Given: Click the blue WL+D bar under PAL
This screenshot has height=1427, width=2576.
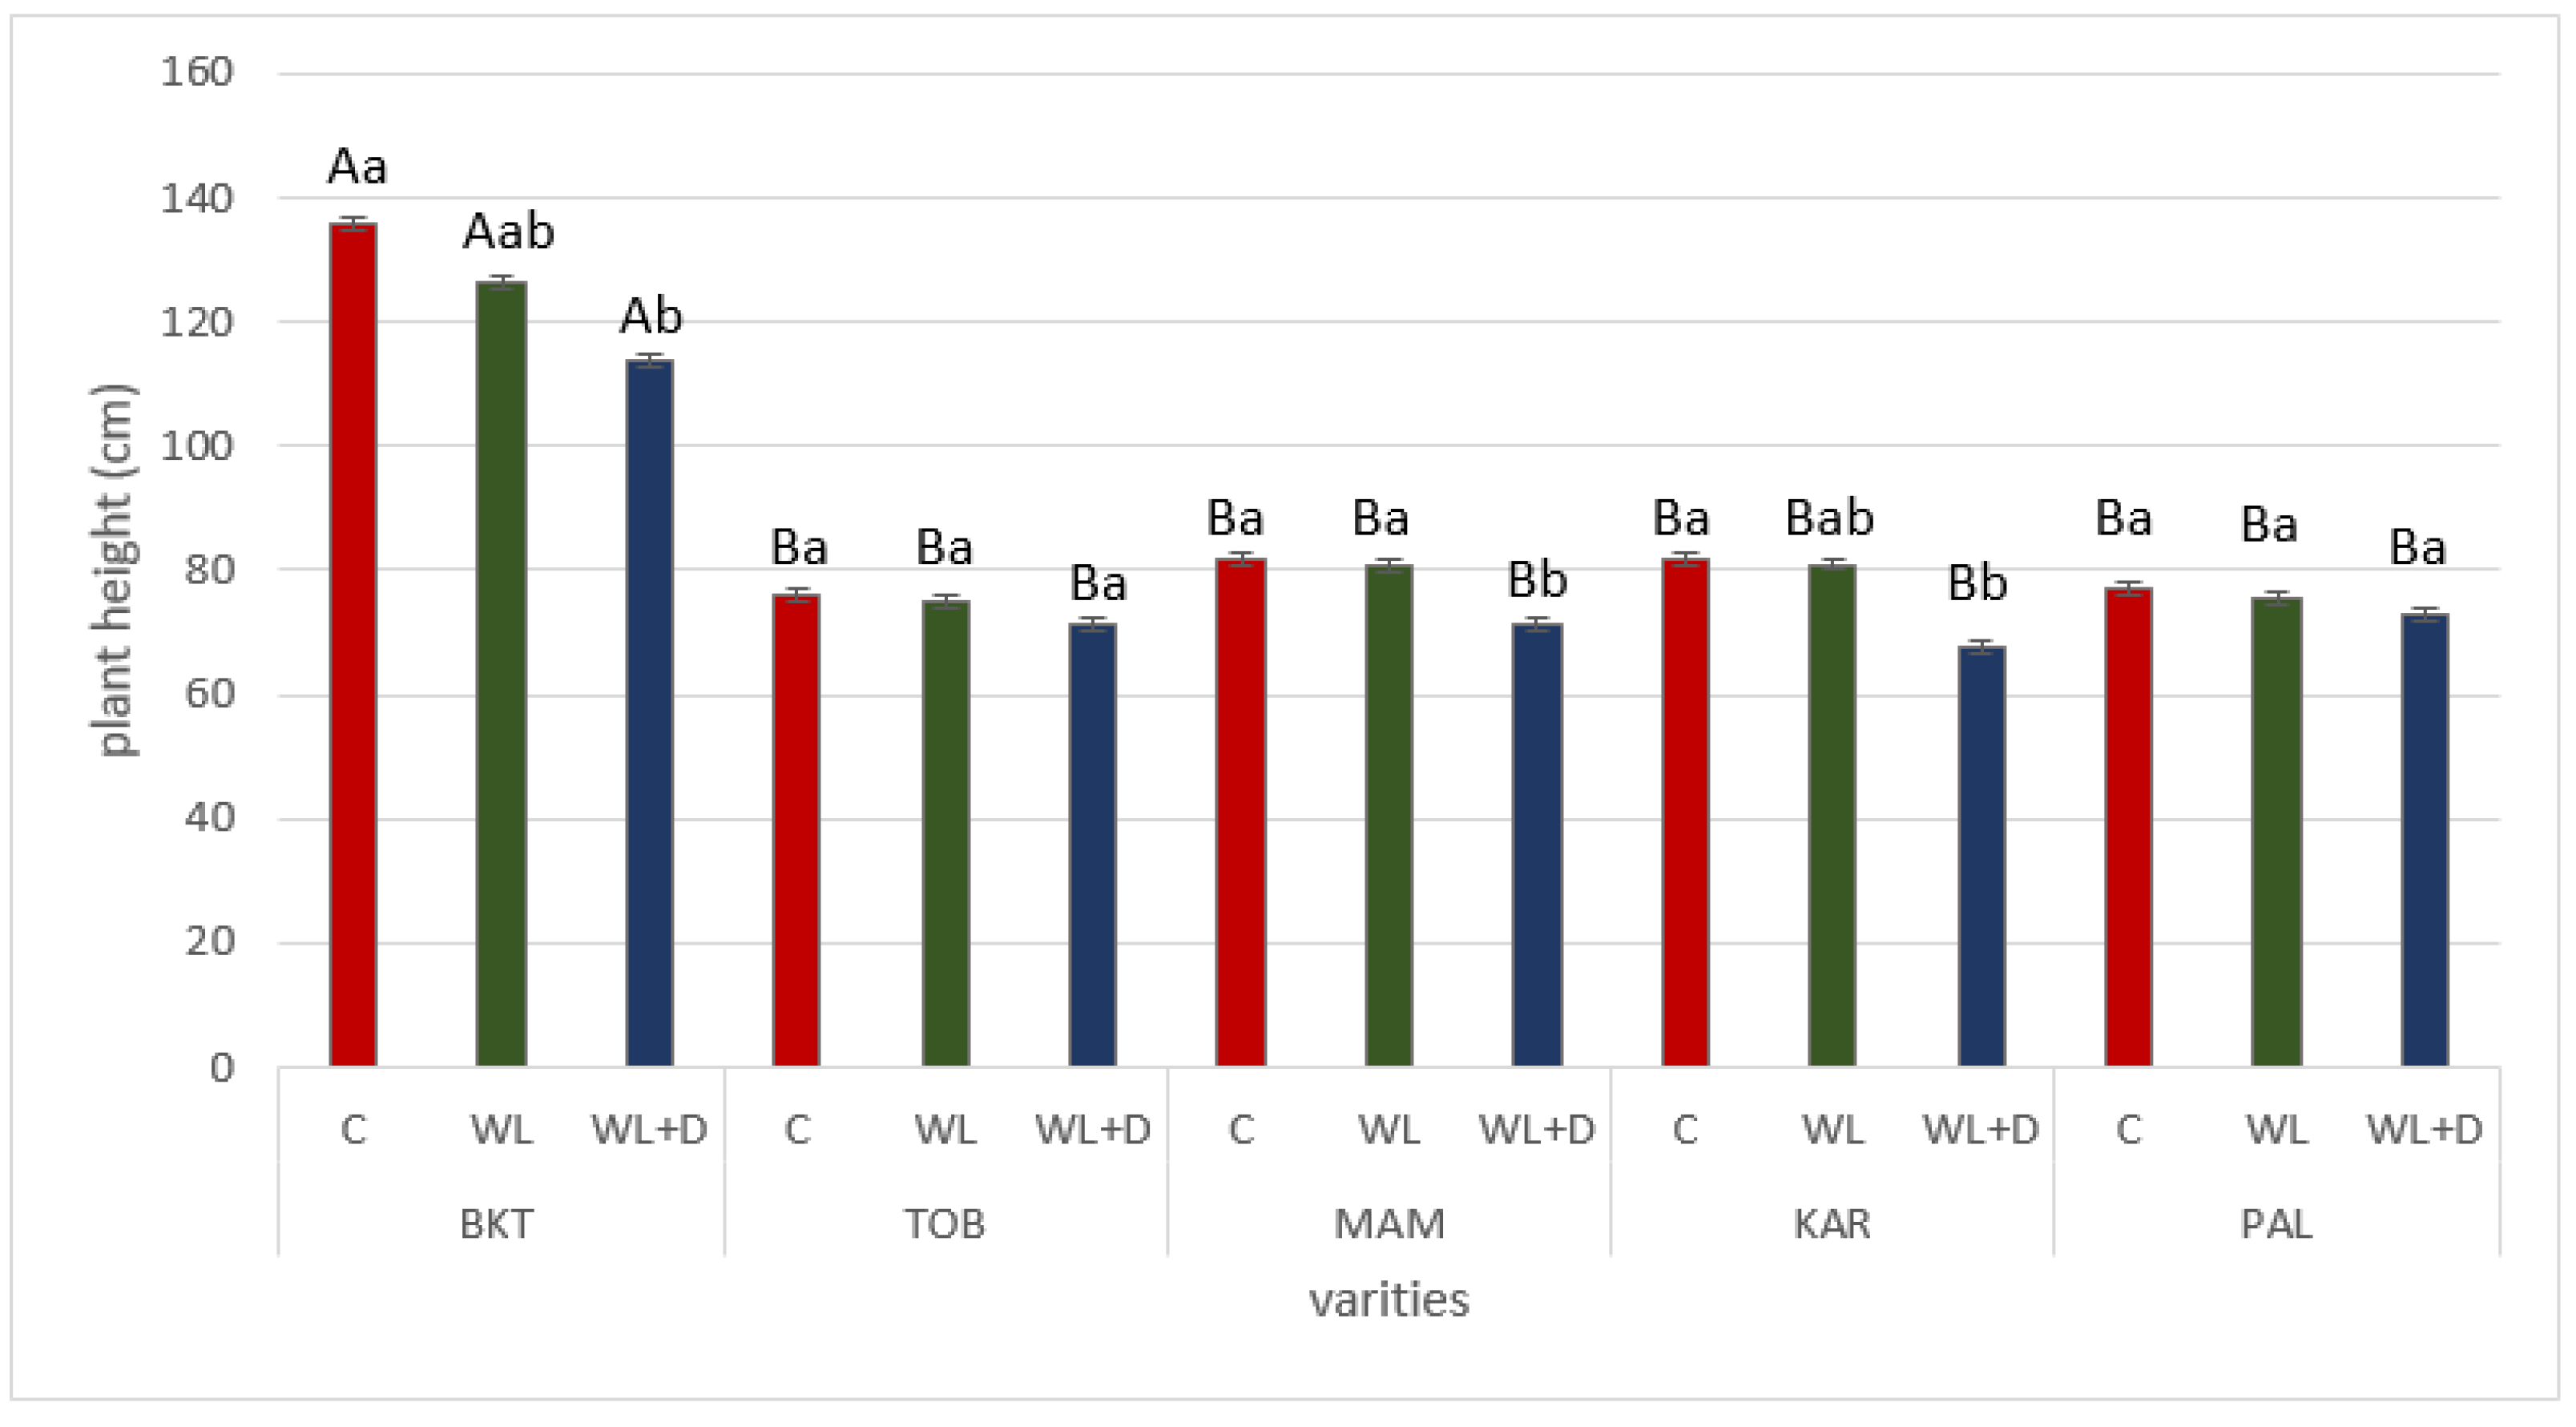Looking at the screenshot, I should [2424, 840].
